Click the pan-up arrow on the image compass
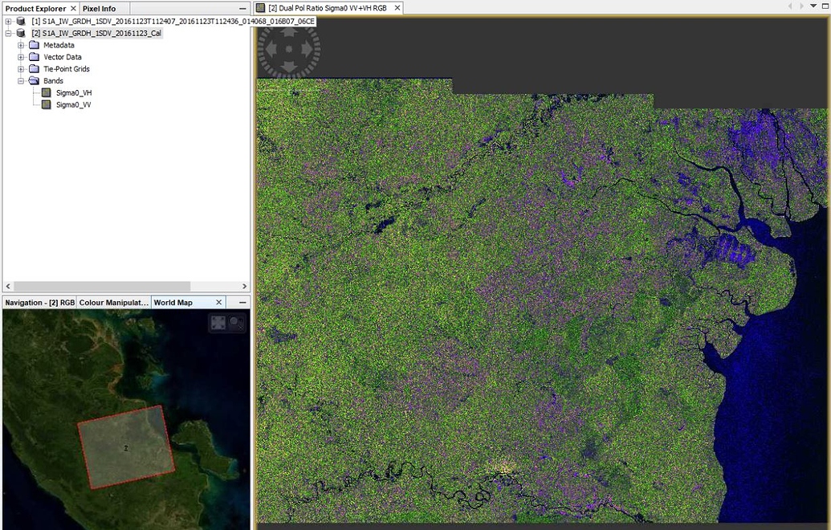This screenshot has height=530, width=831. [x=289, y=33]
